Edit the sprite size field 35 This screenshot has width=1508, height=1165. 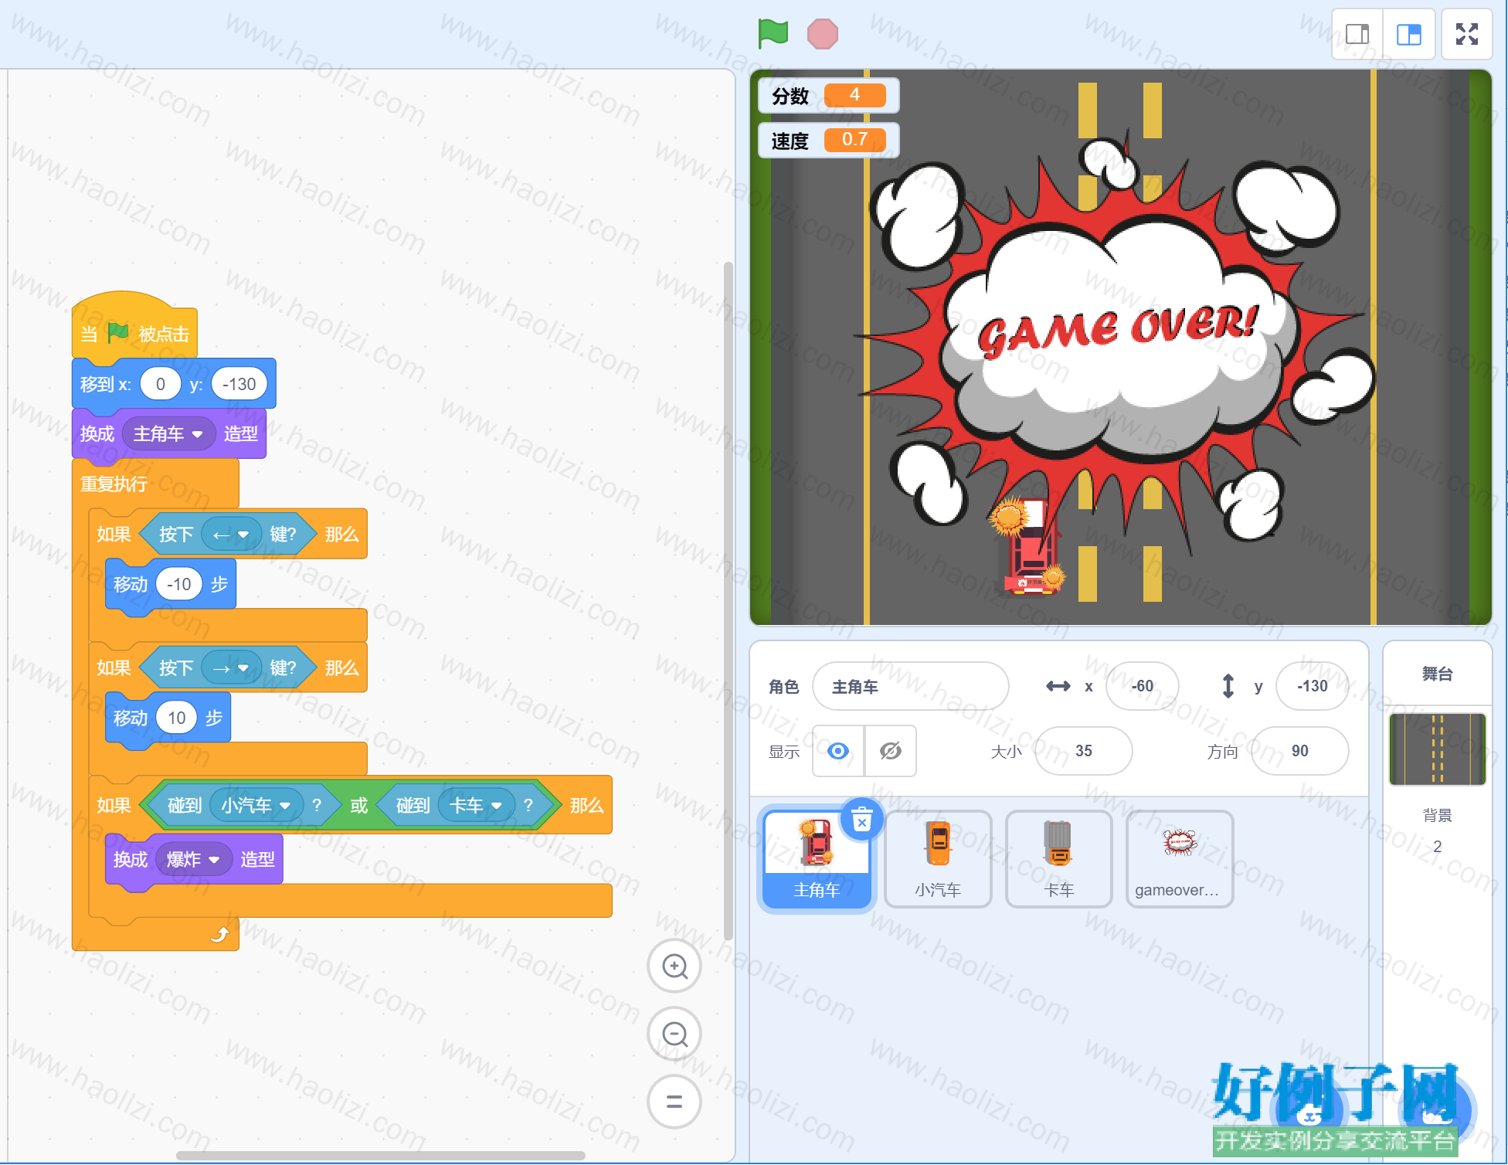click(x=1083, y=751)
